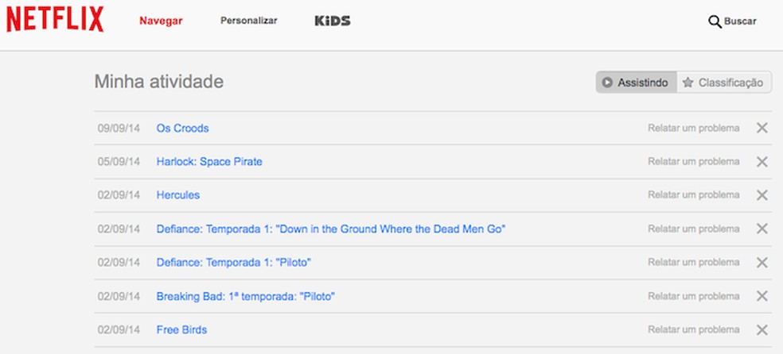Open the Navegar menu
The image size is (783, 354).
(x=161, y=21)
